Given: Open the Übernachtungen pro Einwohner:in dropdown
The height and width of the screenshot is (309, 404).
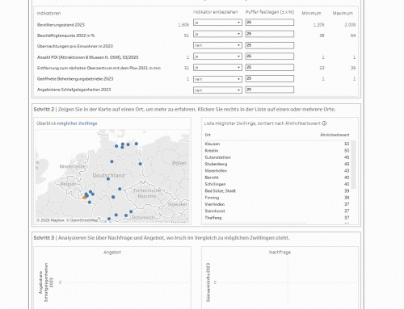Looking at the screenshot, I should point(217,45).
